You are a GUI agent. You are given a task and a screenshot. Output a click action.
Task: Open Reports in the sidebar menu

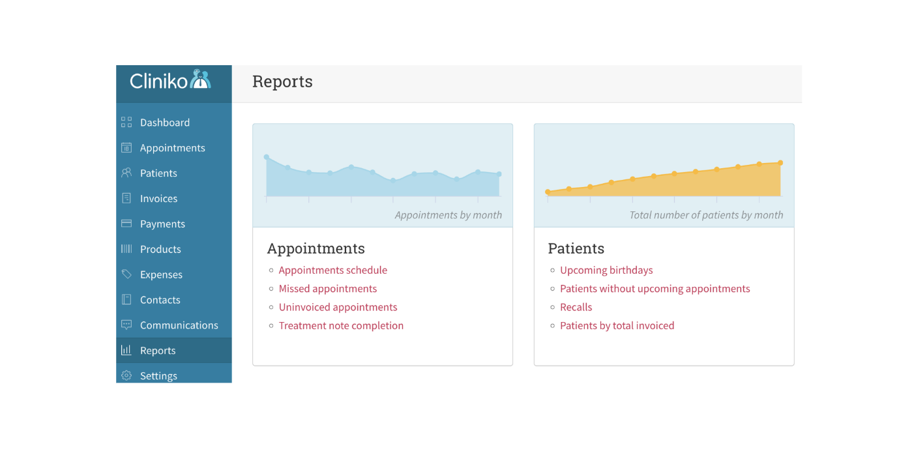[174, 351]
